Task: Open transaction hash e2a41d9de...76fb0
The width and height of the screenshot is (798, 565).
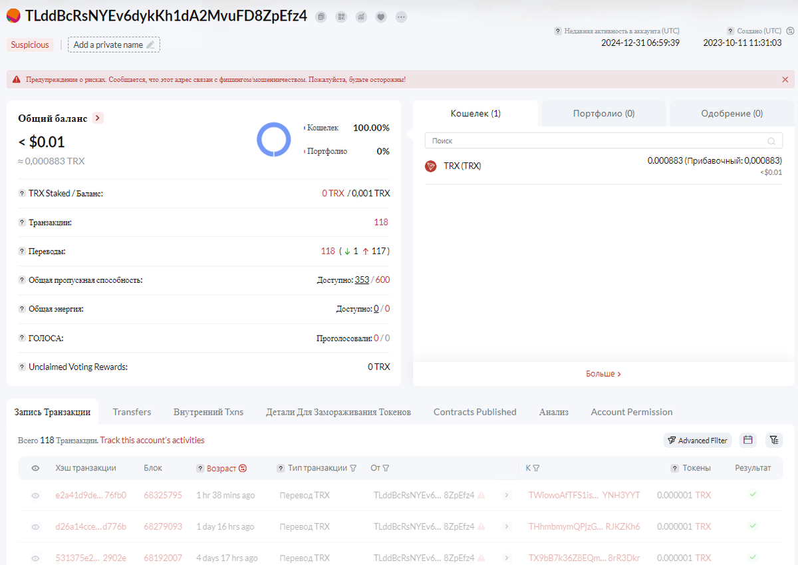Action: [x=90, y=496]
